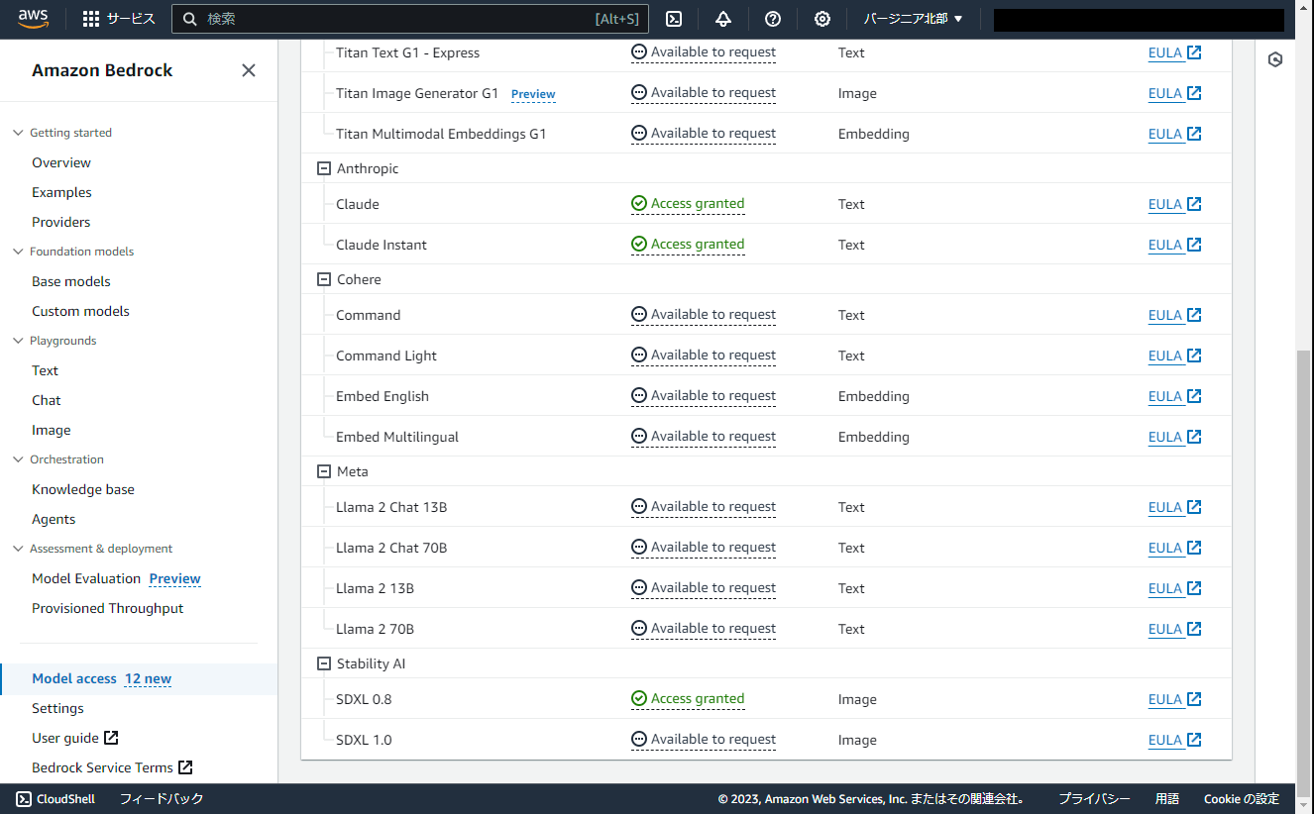Click the search magnifier icon

tap(190, 19)
